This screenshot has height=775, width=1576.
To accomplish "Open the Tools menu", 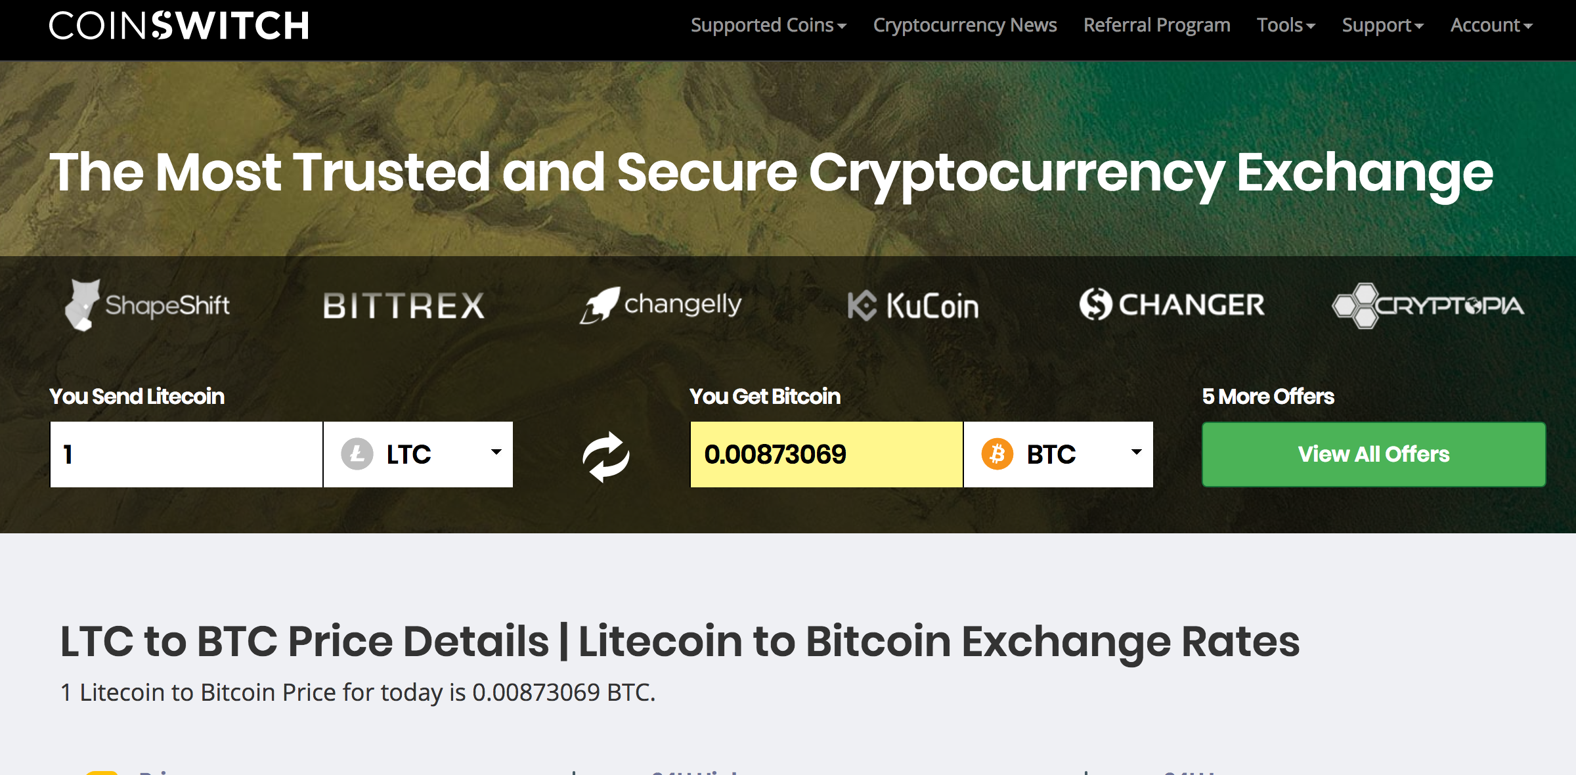I will tap(1285, 25).
